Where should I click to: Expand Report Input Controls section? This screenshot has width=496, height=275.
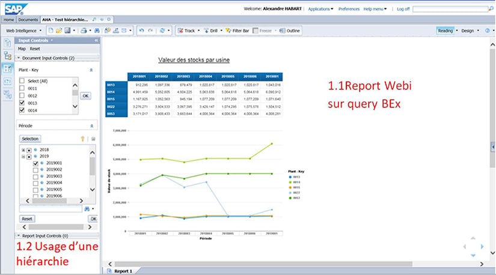(19, 235)
